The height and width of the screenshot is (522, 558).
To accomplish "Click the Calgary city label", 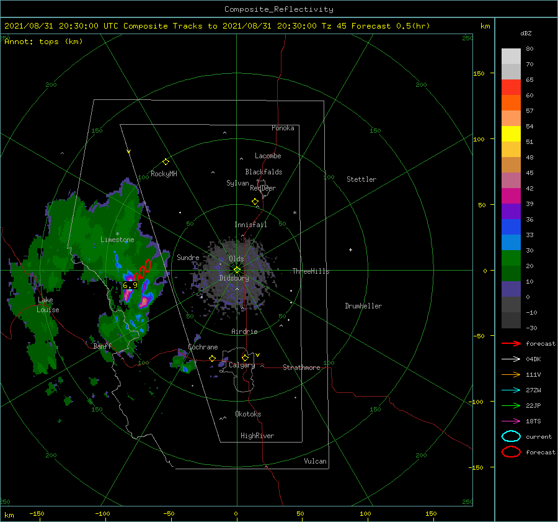I will 242,365.
